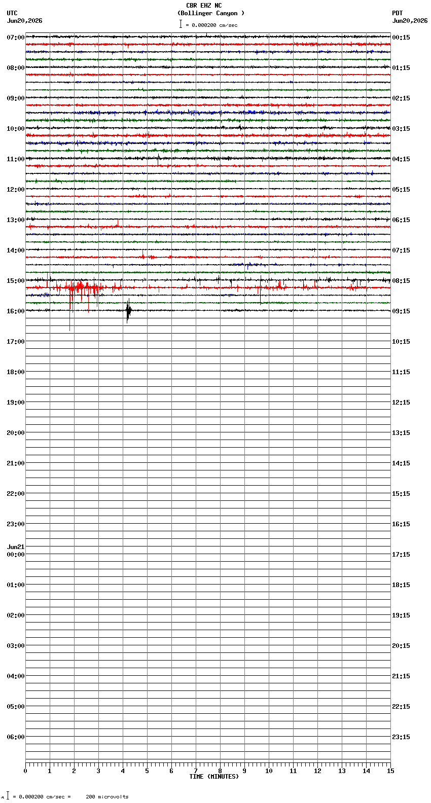Click the 01:15 PDT row label
The width and height of the screenshot is (431, 803).
(x=401, y=68)
